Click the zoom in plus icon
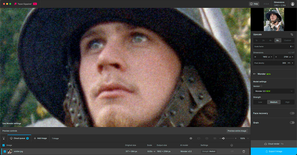 pyautogui.click(x=236, y=138)
